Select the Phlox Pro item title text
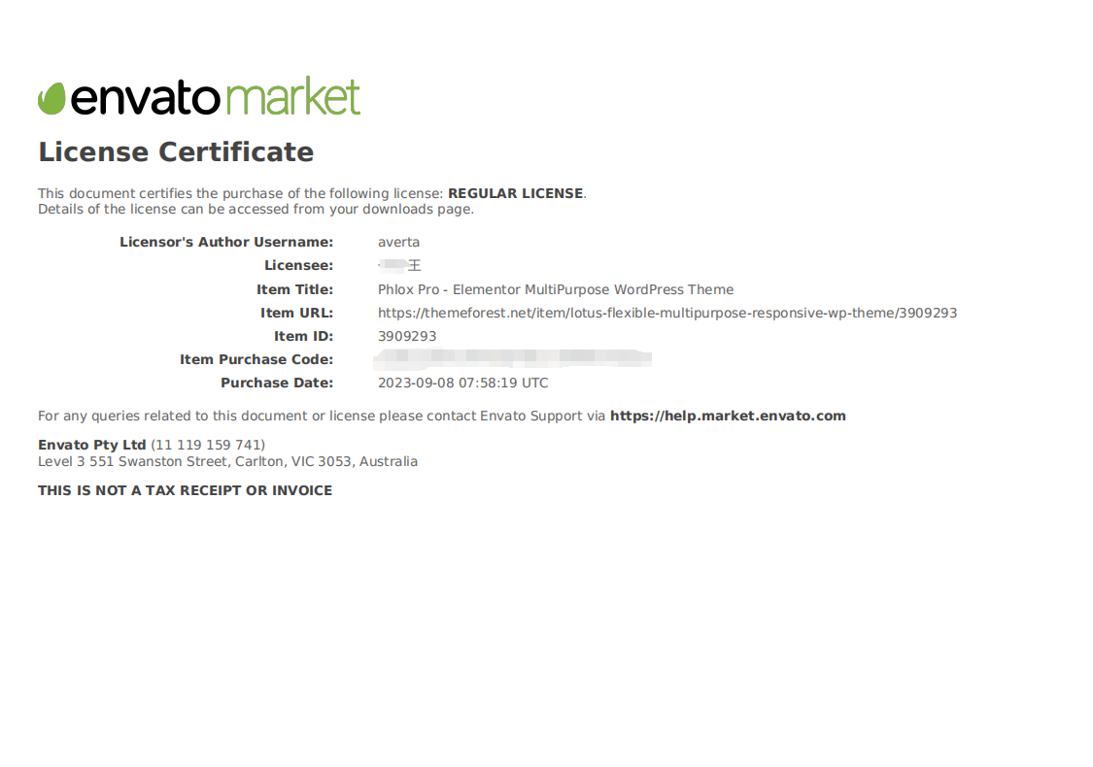 (x=555, y=289)
